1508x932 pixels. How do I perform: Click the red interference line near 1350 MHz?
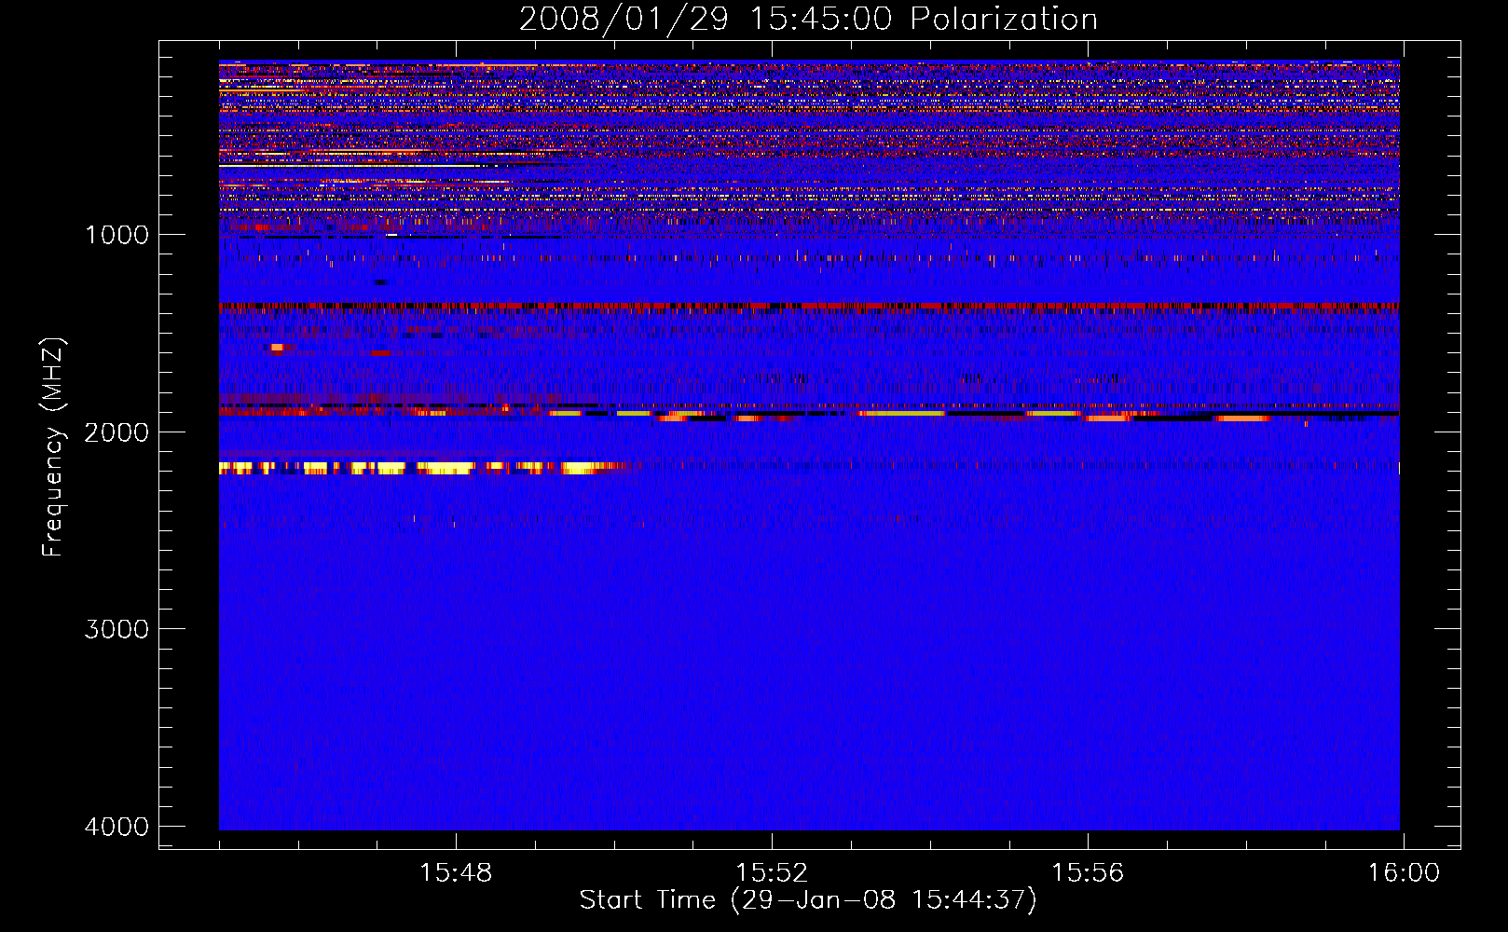[809, 306]
